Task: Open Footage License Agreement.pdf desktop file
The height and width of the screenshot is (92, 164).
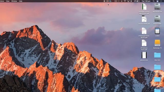Action: point(144,7)
